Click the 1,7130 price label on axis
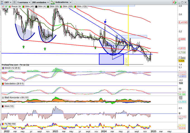This screenshot has height=133, width=190. point(182,53)
